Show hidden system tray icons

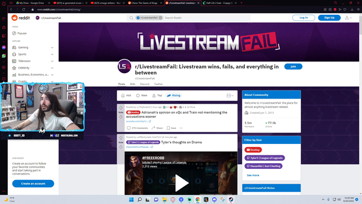point(323,199)
